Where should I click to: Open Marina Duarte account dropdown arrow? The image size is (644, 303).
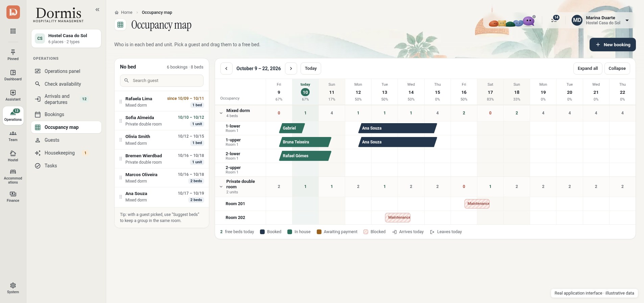coord(627,20)
